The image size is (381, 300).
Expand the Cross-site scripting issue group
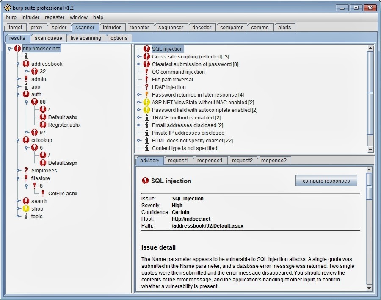click(x=139, y=56)
